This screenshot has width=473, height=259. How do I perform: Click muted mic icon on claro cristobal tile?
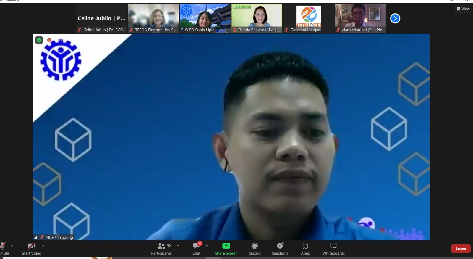coord(338,30)
